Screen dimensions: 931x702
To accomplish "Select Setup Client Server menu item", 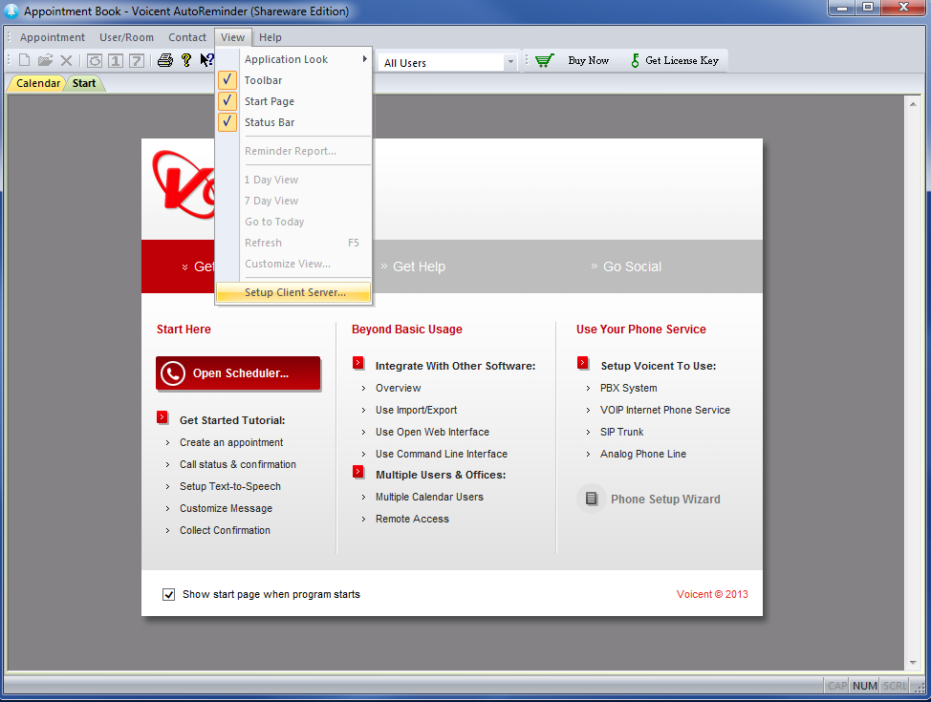I will pos(294,292).
